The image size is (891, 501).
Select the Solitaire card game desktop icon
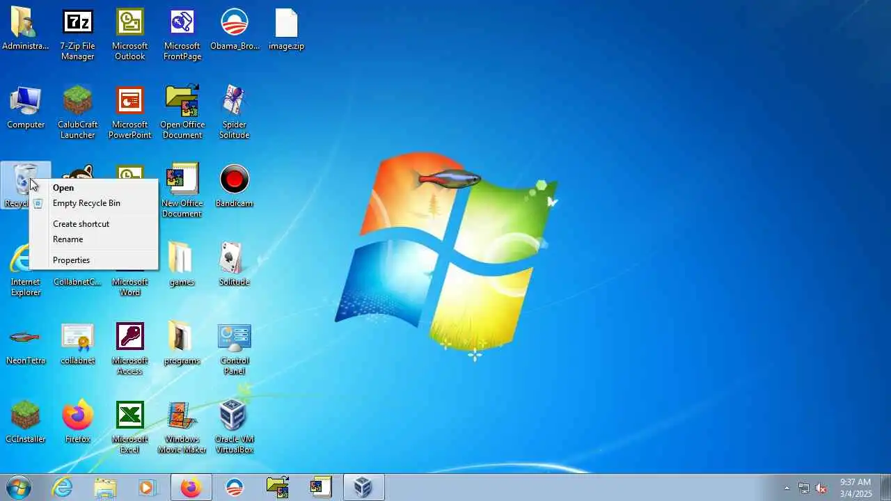pyautogui.click(x=235, y=264)
